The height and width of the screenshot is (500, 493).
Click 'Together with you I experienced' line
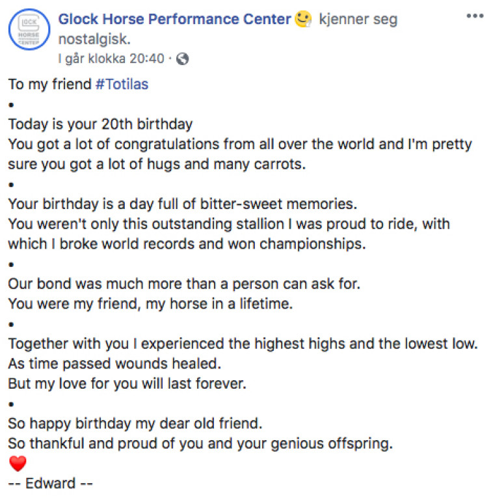242,344
